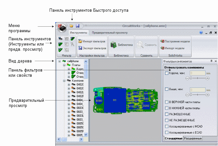Collapse the Компоненты tree node
The height and width of the screenshot is (146, 218).
[x=64, y=81]
